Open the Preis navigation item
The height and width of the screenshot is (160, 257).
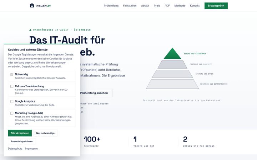[157, 6]
